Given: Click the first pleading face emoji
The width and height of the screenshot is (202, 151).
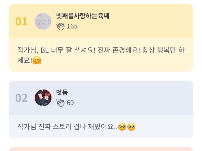Looking at the screenshot, I should click(122, 127).
